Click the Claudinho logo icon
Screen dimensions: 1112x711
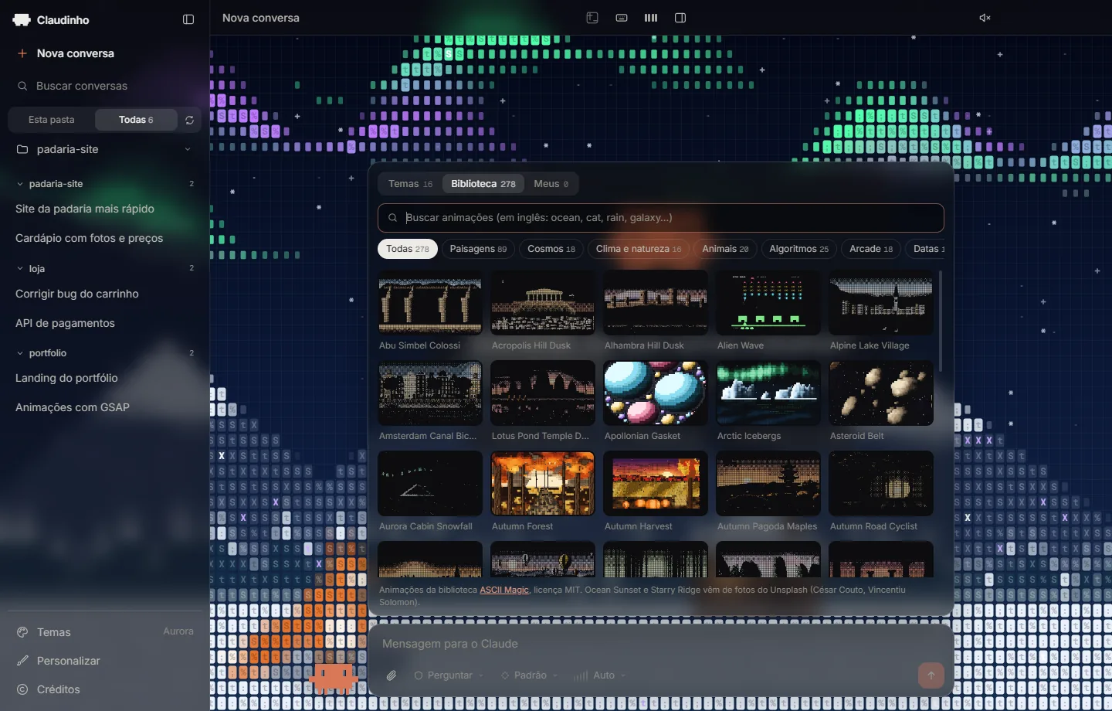22,20
